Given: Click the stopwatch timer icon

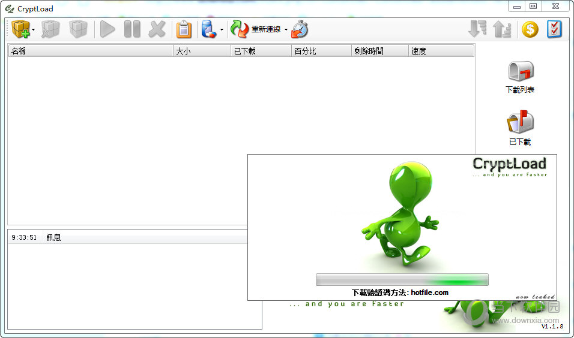Looking at the screenshot, I should [x=300, y=29].
